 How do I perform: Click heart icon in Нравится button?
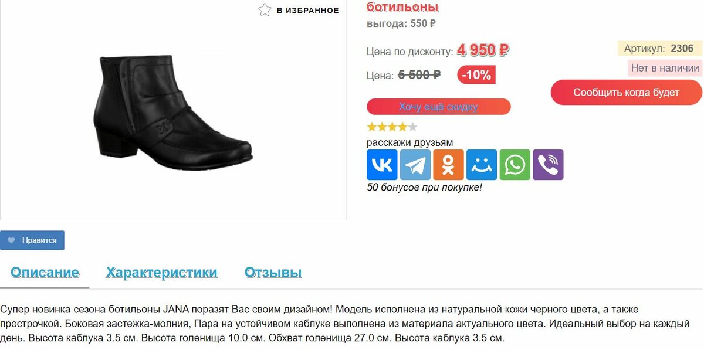click(x=11, y=240)
